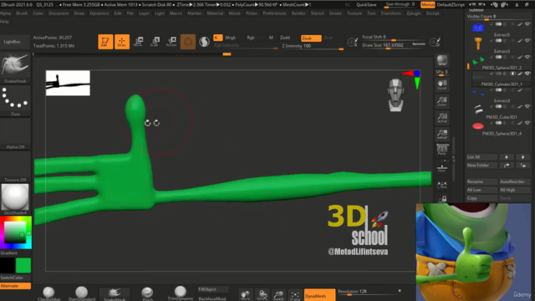Open the SkinShade4 material selector
This screenshot has height=301, width=535.
[x=15, y=199]
